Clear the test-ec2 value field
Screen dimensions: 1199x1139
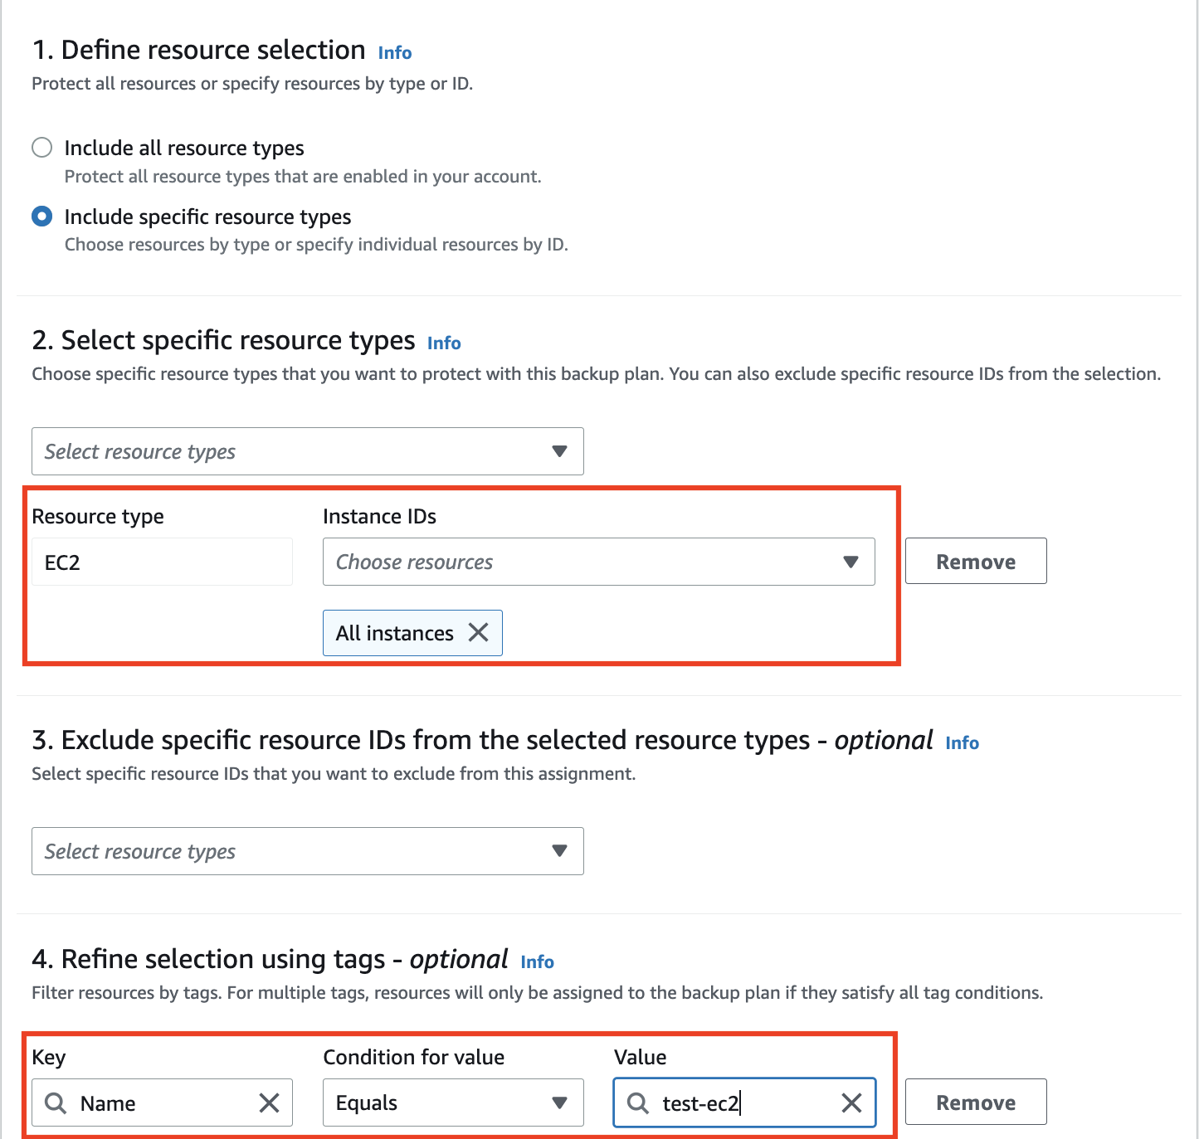(x=851, y=1102)
